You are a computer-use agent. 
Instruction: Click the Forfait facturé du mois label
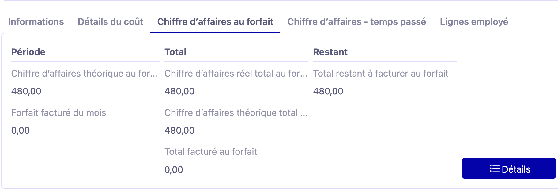tap(58, 113)
